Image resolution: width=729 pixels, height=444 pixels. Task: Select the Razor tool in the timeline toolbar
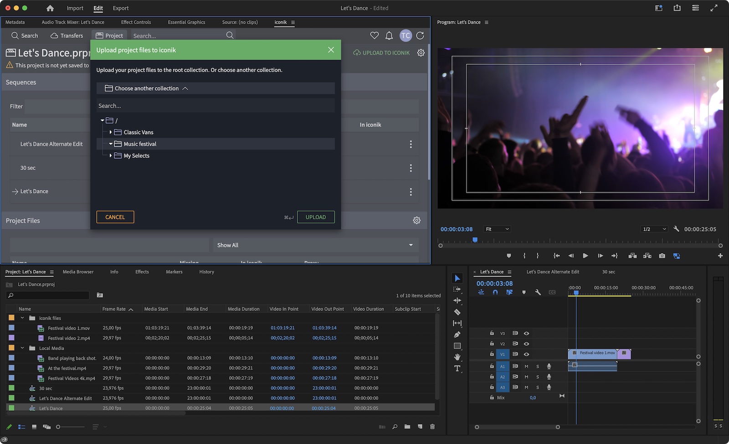[x=457, y=312]
